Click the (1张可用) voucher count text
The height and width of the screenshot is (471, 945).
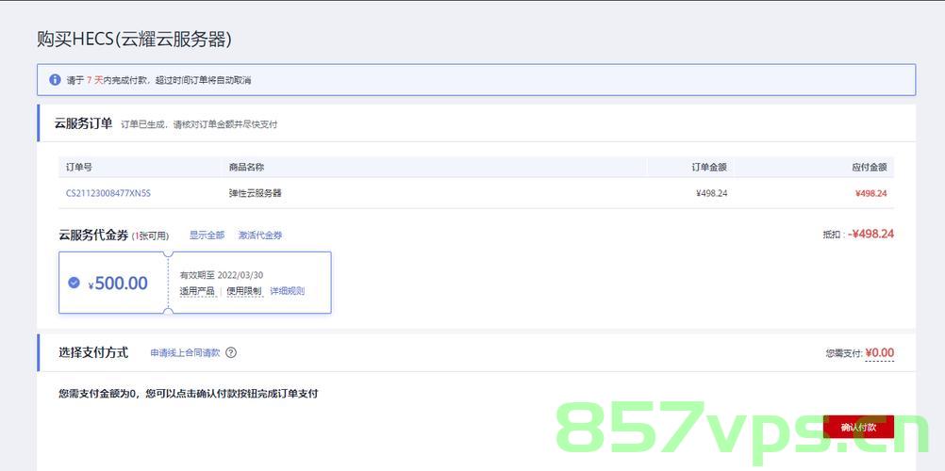pos(150,236)
